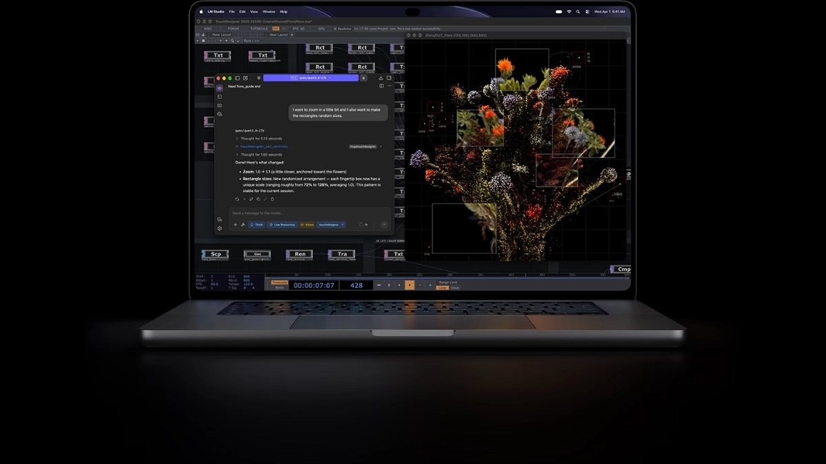Open the View menu

tap(254, 12)
